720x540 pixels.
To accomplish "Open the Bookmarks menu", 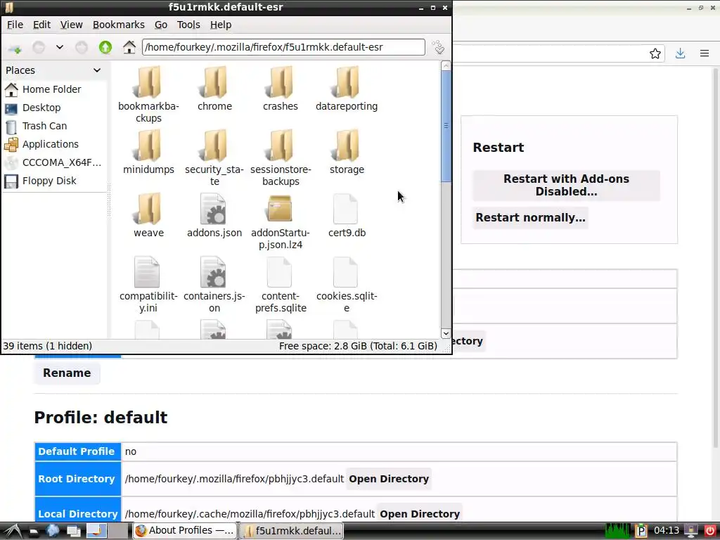I will click(x=118, y=25).
